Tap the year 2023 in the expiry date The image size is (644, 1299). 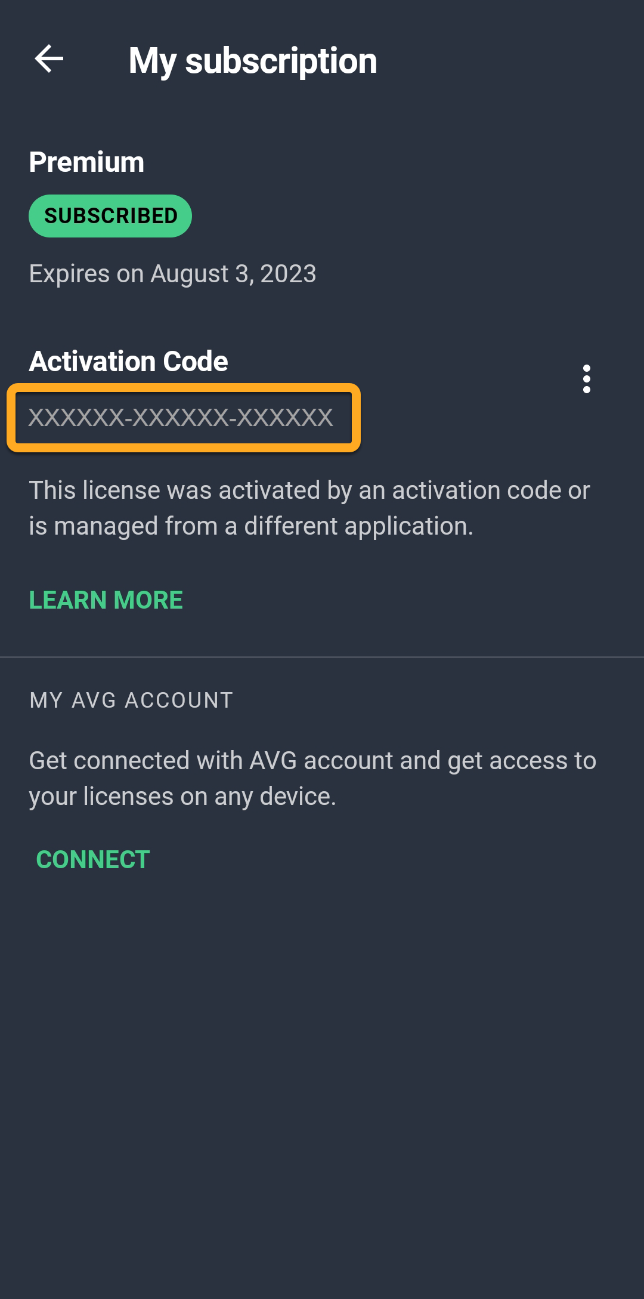click(x=288, y=274)
